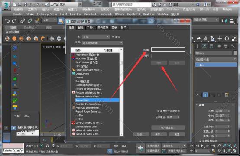Click the large undo arrow in main toolbar

click(7, 21)
